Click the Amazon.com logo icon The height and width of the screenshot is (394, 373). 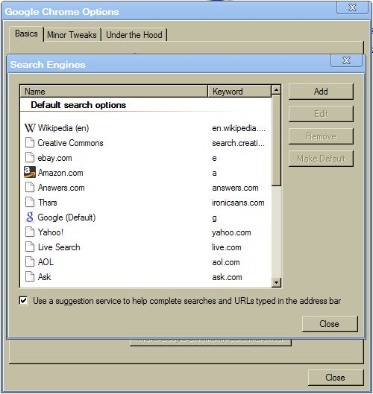[x=30, y=172]
